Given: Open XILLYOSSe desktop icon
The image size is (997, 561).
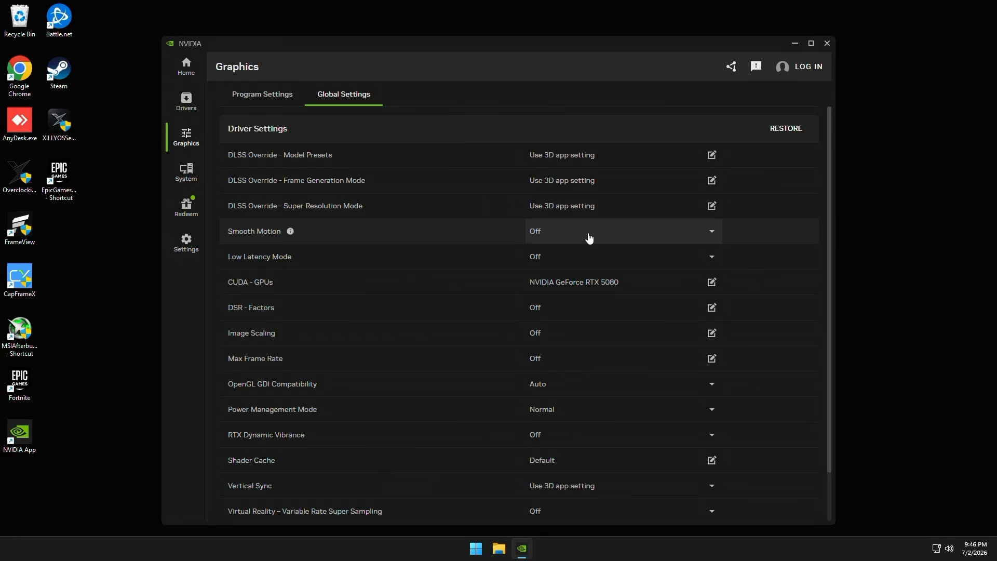Looking at the screenshot, I should pyautogui.click(x=59, y=125).
